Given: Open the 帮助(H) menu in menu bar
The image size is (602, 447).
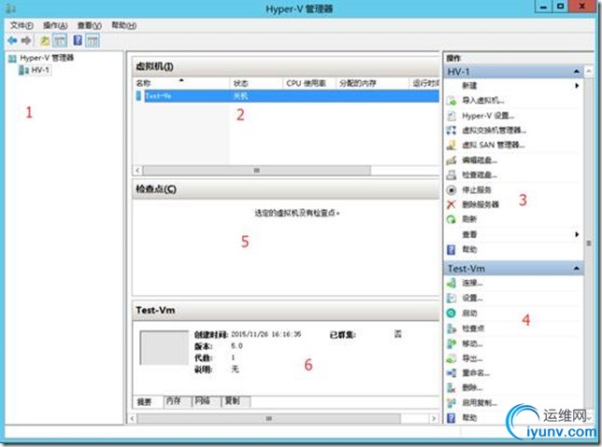Looking at the screenshot, I should pos(123,25).
